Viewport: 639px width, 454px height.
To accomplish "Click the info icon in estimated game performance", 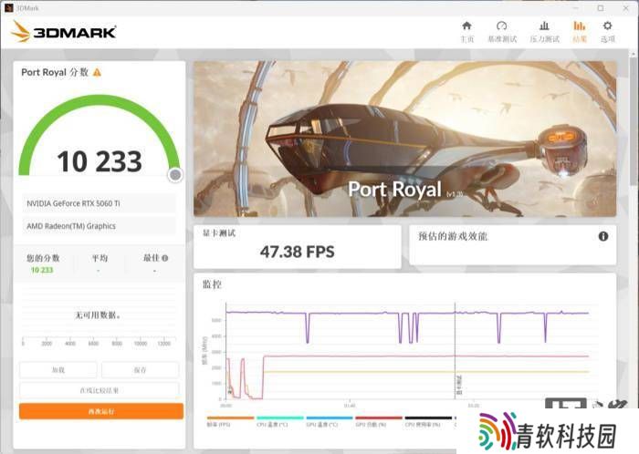I will pyautogui.click(x=603, y=236).
